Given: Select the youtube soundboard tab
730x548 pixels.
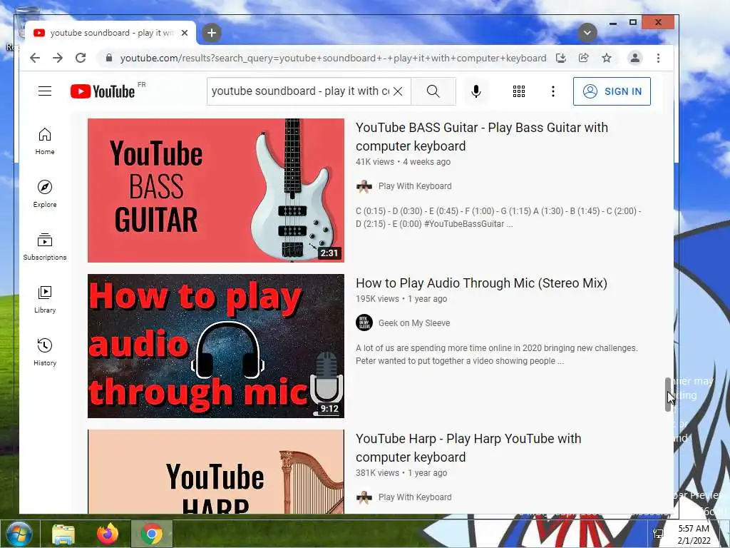Looking at the screenshot, I should pos(110,33).
